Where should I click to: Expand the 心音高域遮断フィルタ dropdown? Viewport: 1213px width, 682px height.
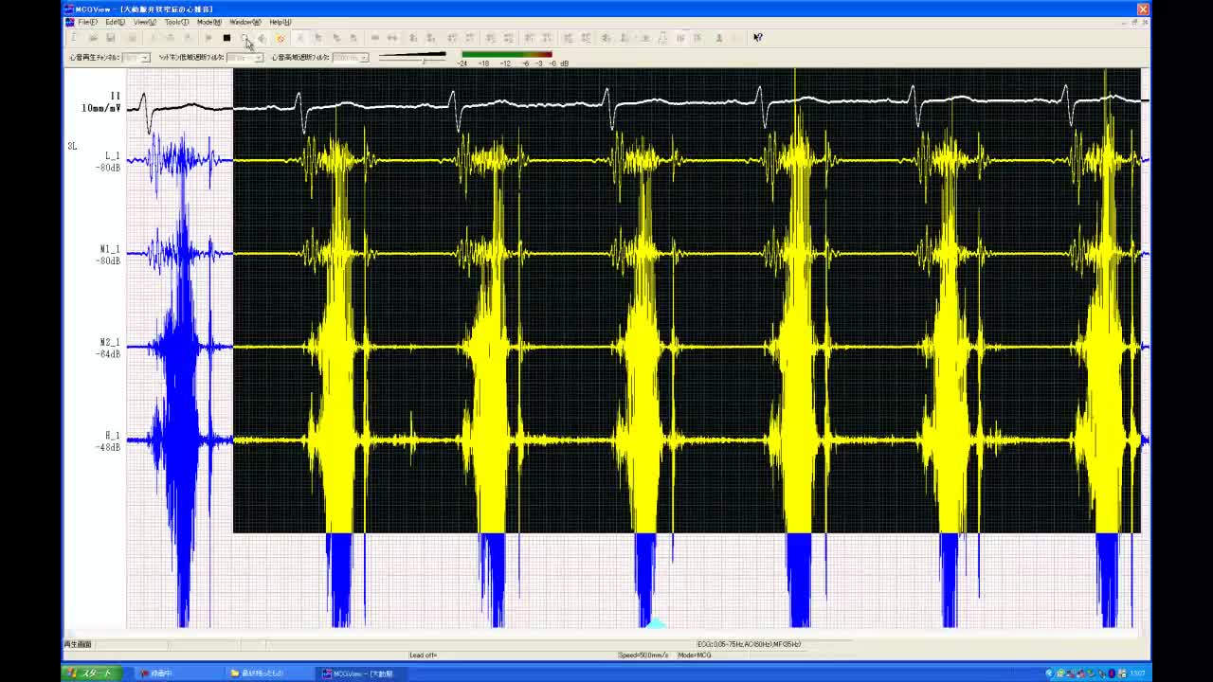[363, 58]
